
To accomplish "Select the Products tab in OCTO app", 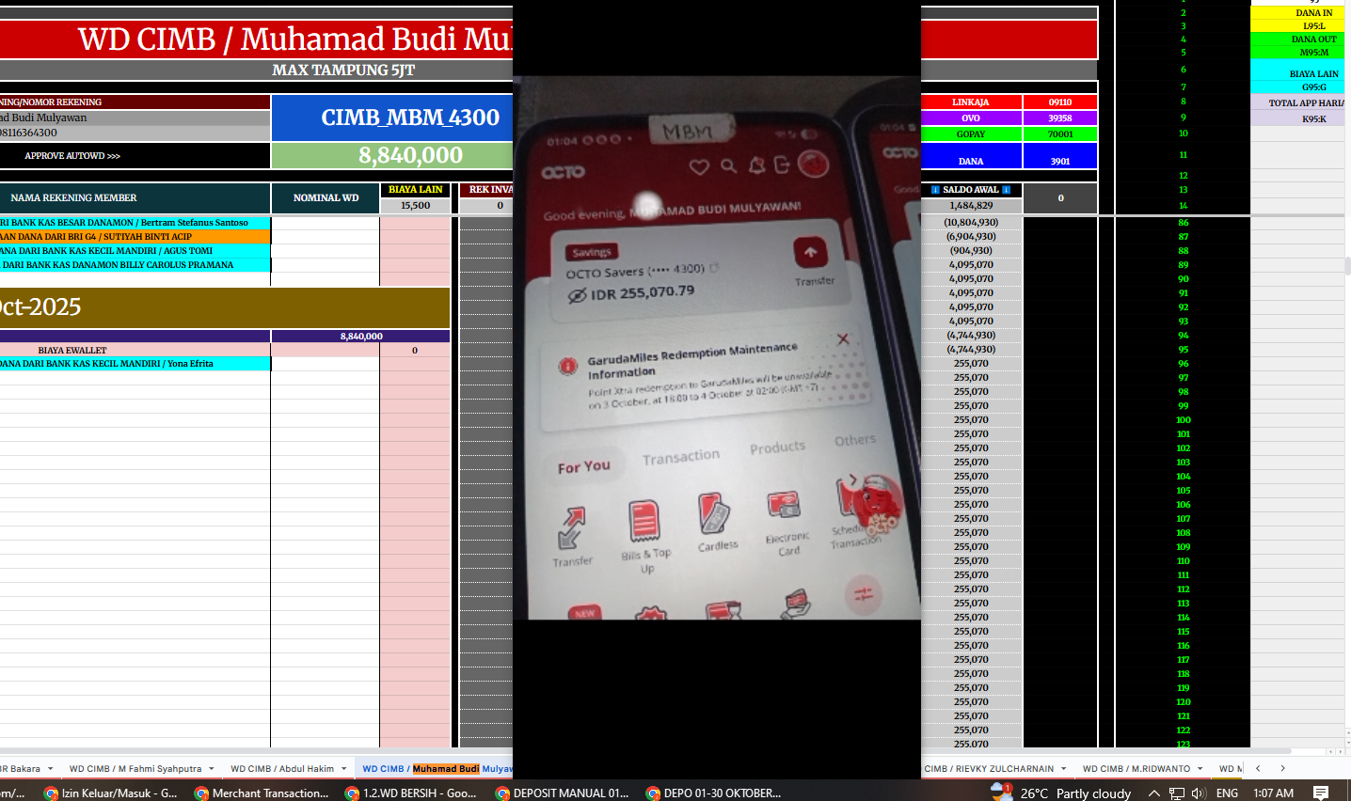I will point(777,448).
